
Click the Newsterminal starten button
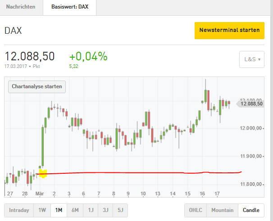click(229, 30)
